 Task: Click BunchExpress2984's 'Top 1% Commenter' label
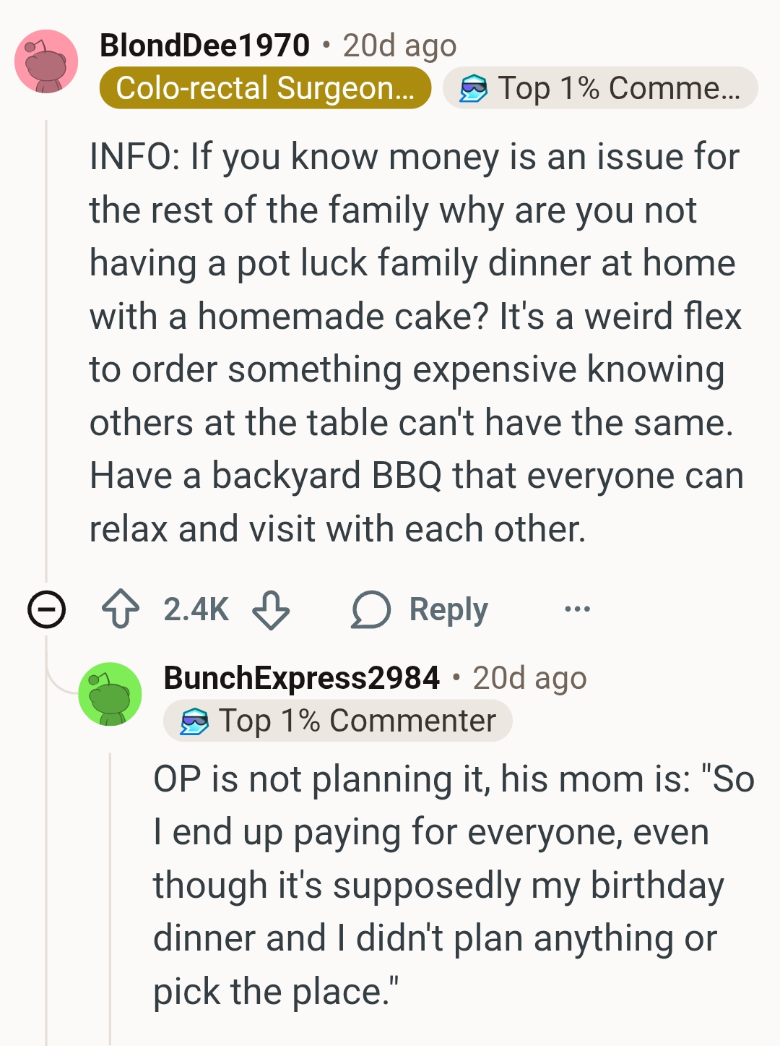point(357,721)
